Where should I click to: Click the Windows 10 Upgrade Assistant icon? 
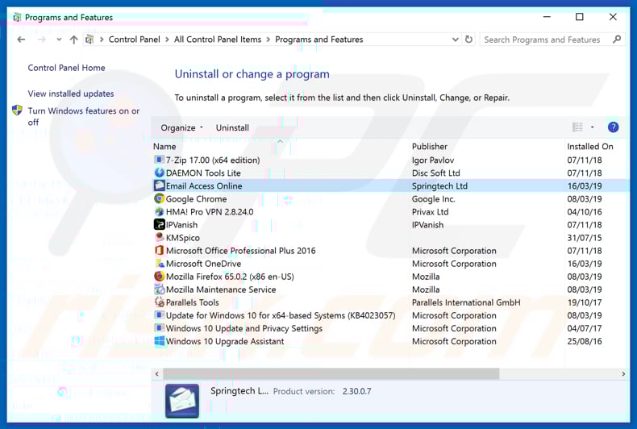[160, 341]
